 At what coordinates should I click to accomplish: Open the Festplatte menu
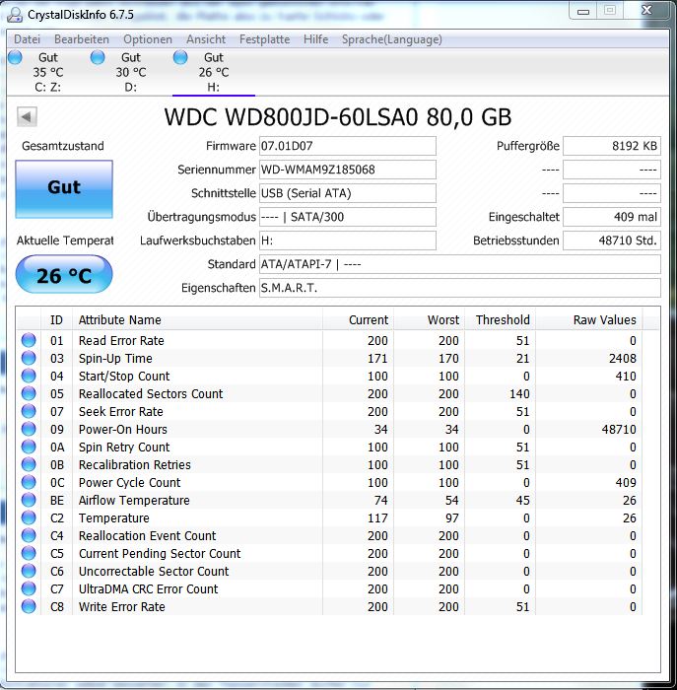264,39
